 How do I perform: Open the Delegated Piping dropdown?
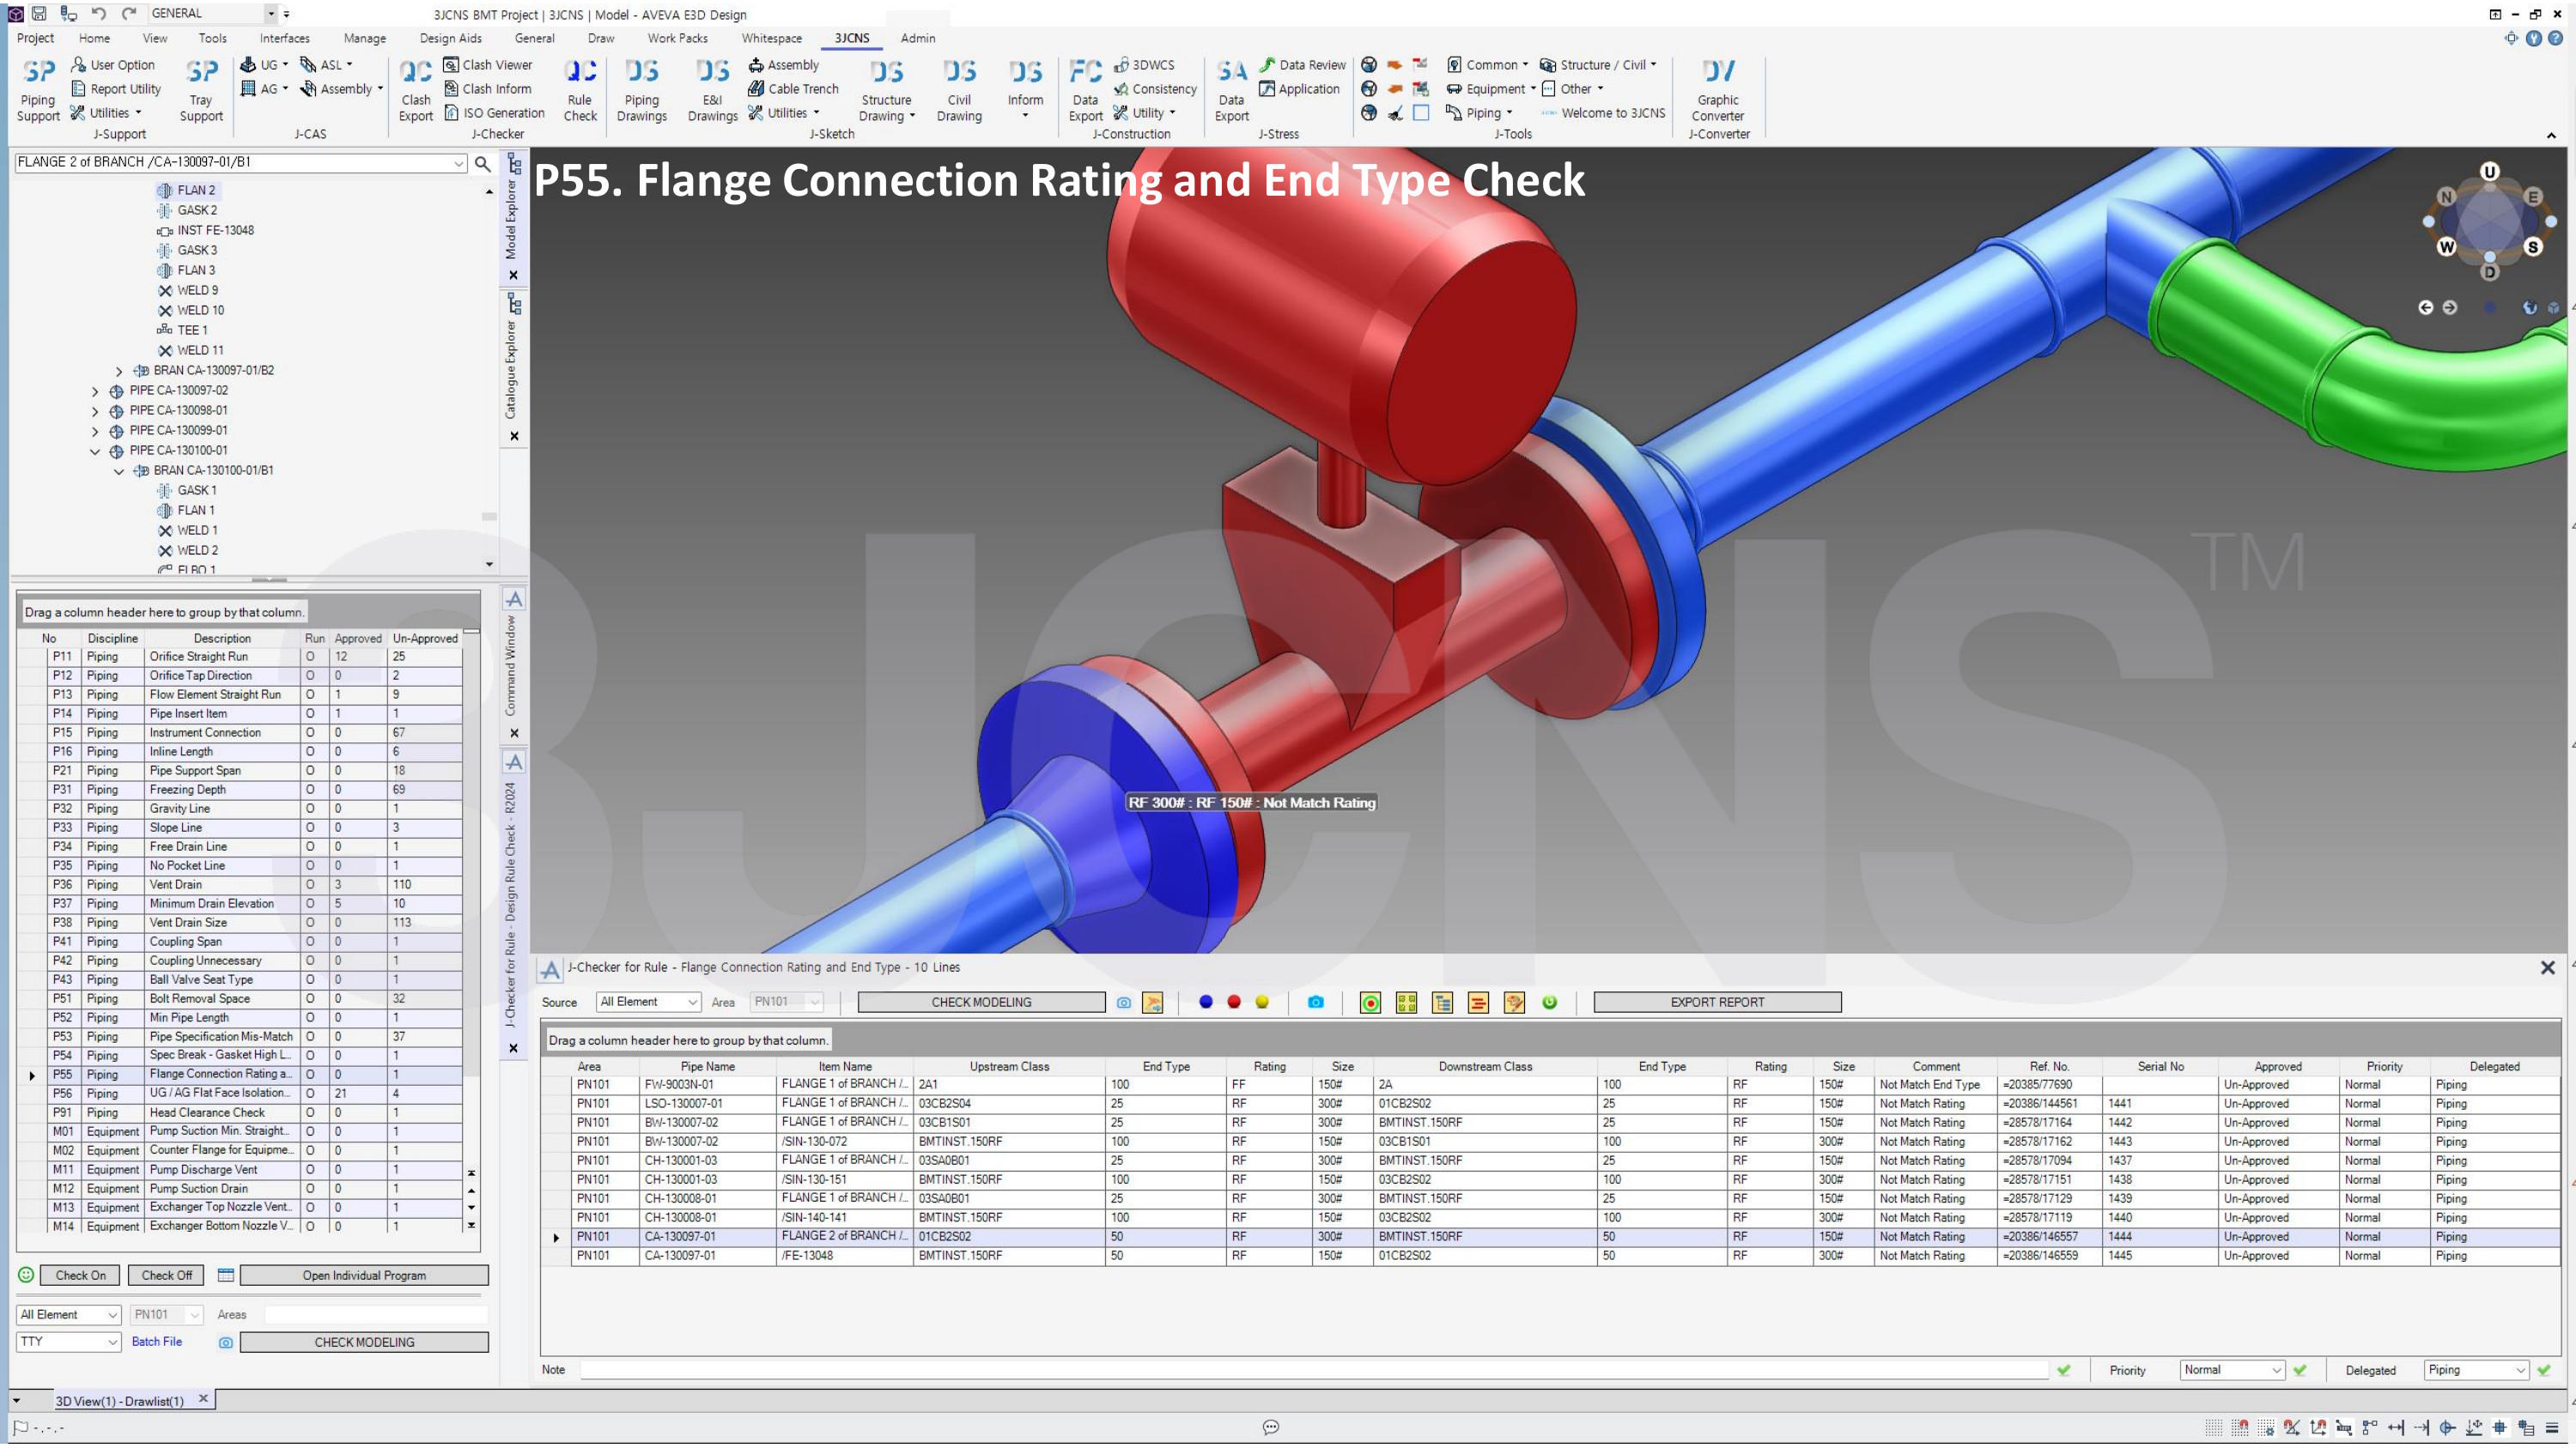[x=2476, y=1370]
